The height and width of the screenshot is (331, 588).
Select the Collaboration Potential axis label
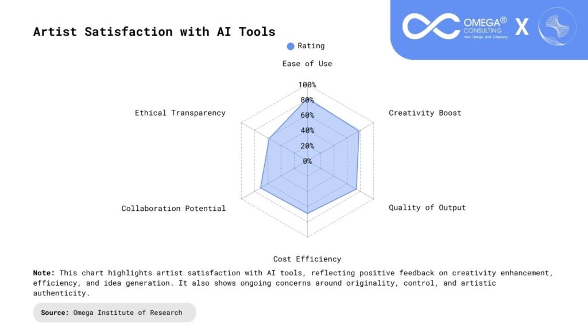click(173, 209)
